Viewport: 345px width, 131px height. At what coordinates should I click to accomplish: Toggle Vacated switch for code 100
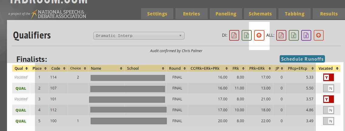click(x=329, y=121)
